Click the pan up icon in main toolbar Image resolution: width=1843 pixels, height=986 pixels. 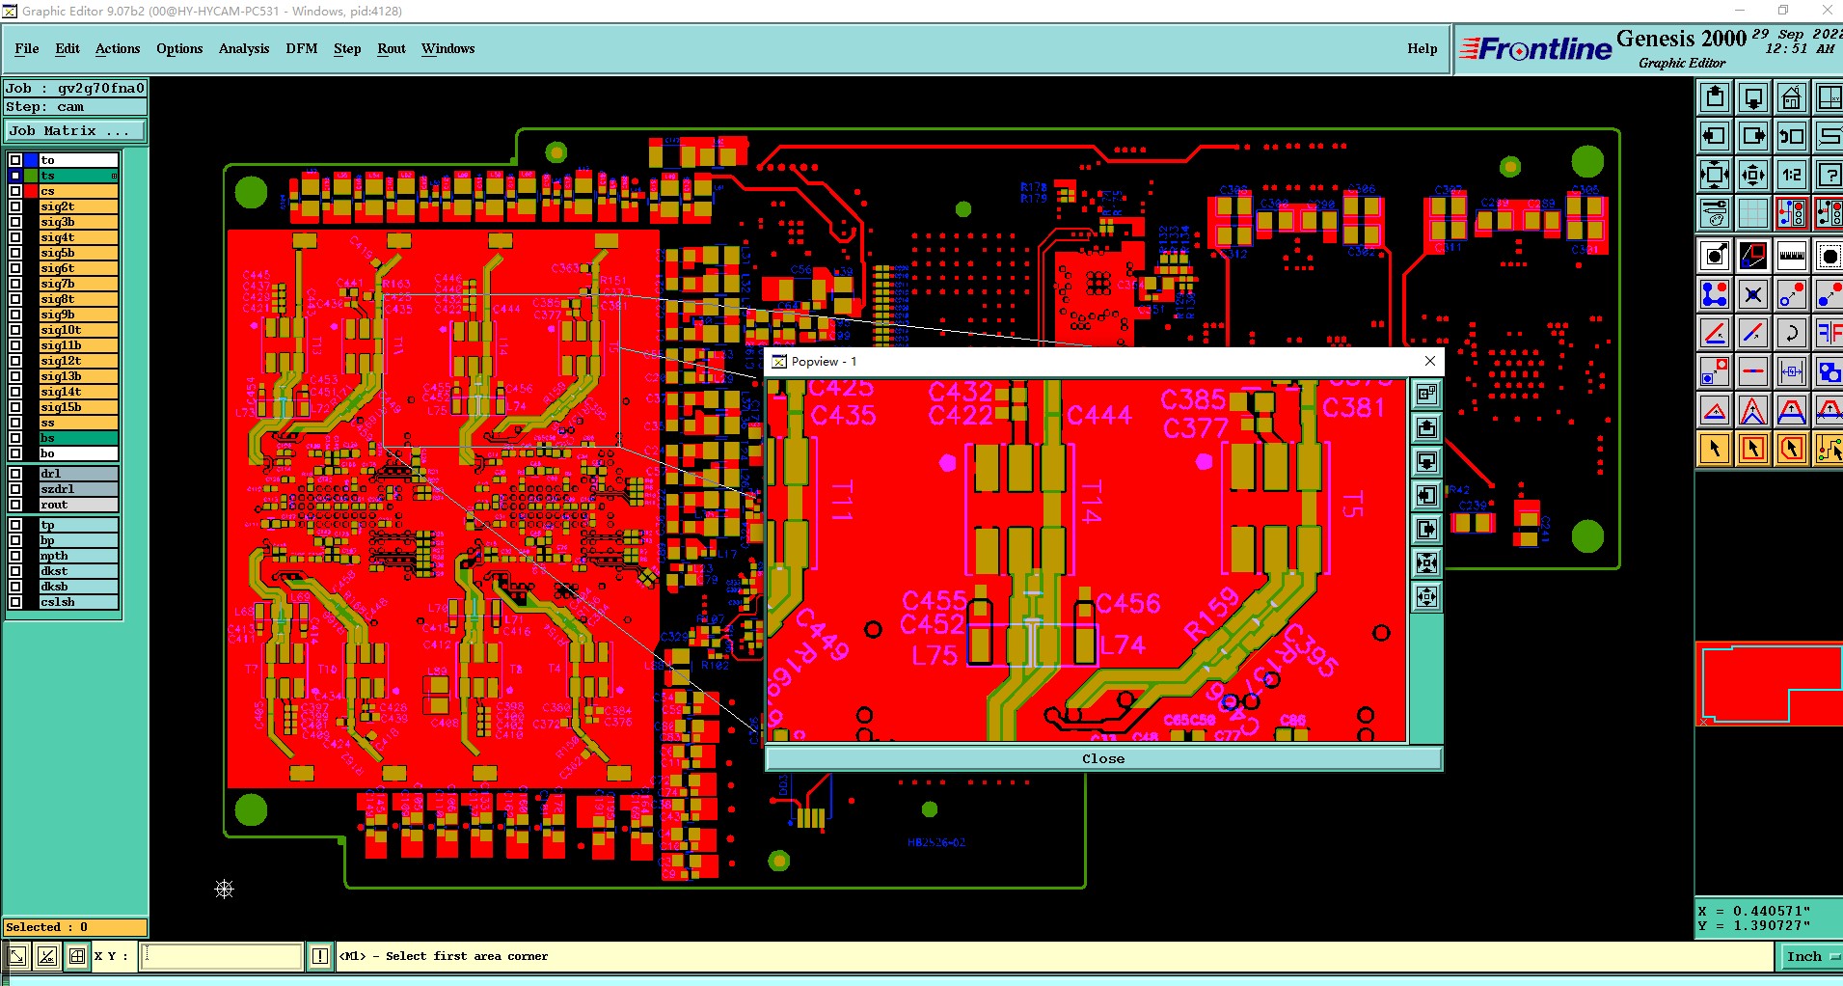tap(1715, 97)
